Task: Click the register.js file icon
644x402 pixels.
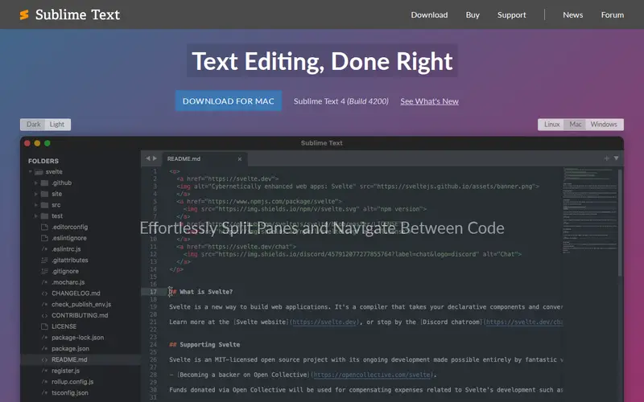Action: tap(44, 371)
